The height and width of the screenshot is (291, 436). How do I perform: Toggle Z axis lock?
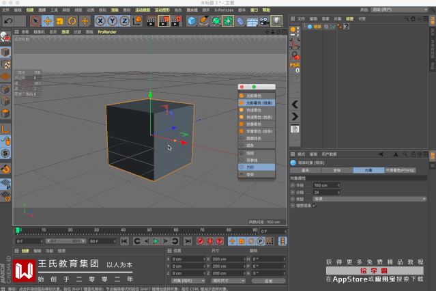coord(125,21)
